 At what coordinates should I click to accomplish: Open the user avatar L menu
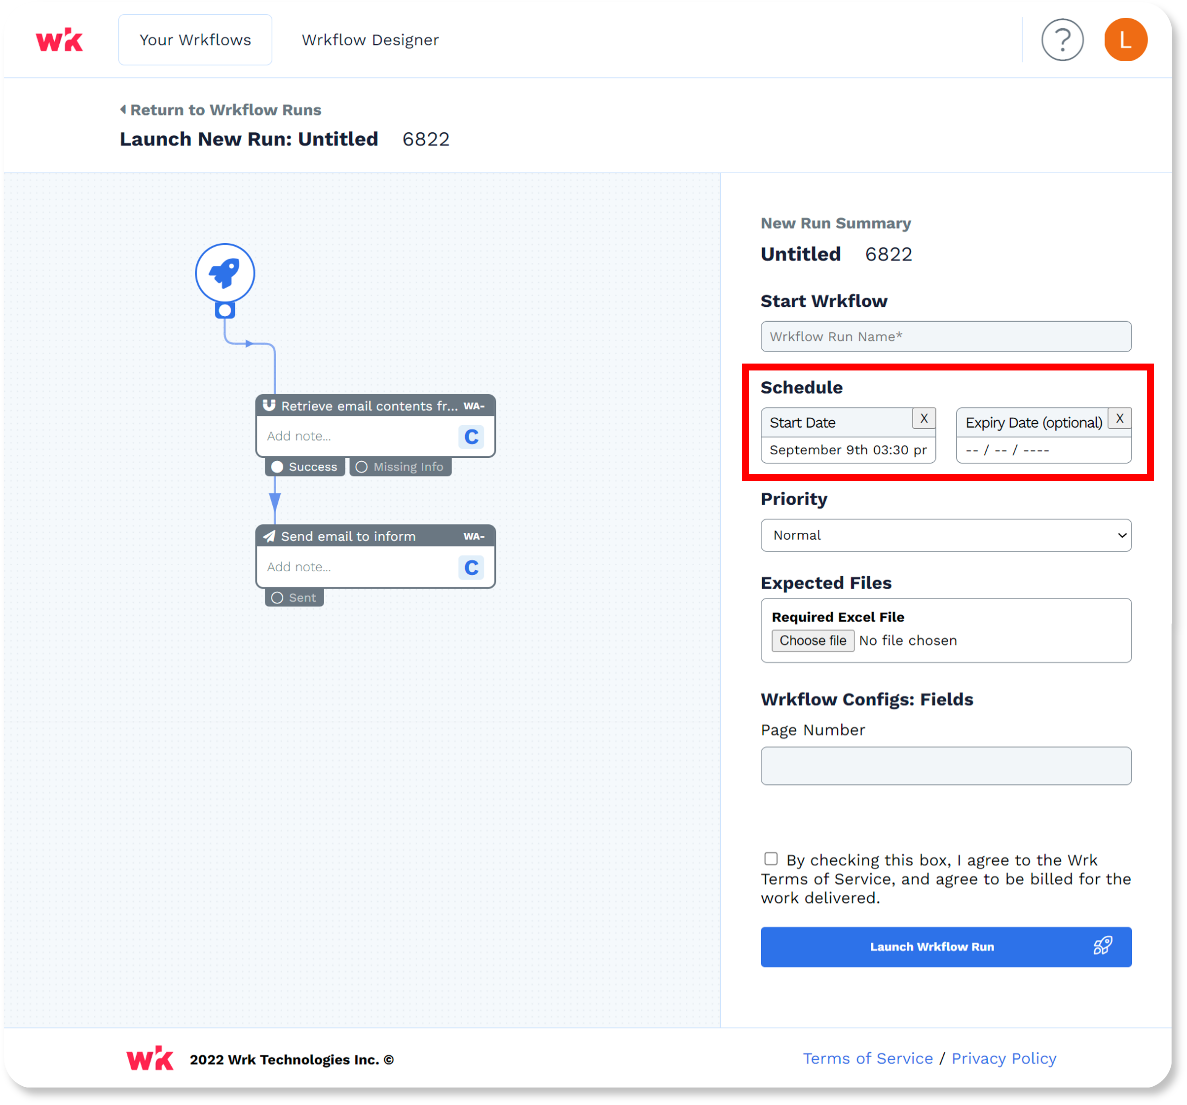(1125, 40)
